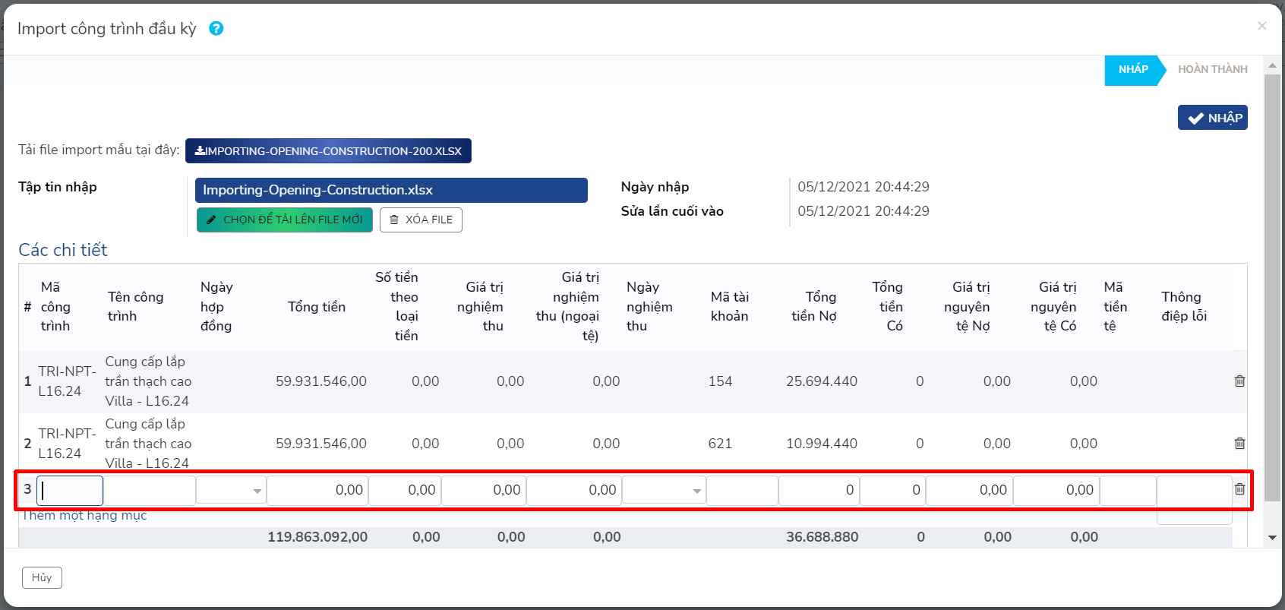Screen dimensions: 1285x610
Task: Click row 2 code TRI-NPT-L16.24
Action: point(67,444)
